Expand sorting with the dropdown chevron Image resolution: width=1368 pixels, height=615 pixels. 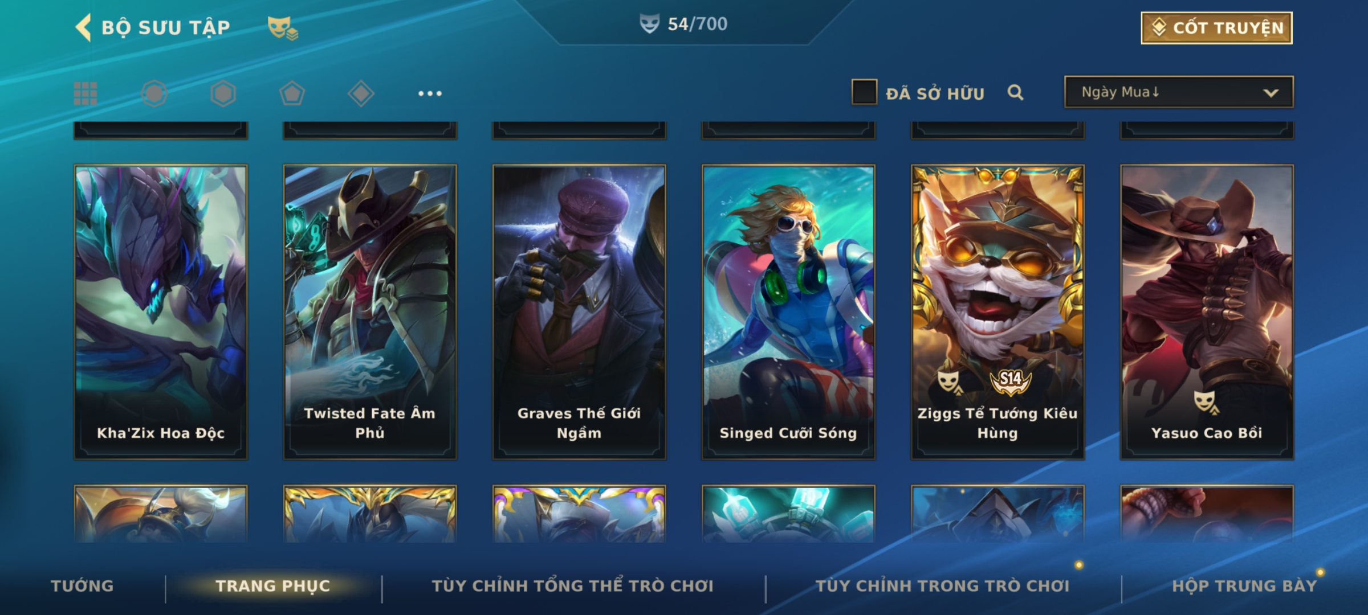coord(1271,93)
